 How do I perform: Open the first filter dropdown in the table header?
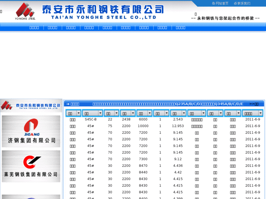pos(73,113)
